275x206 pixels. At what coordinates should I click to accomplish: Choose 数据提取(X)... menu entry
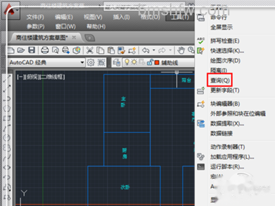pos(227,124)
